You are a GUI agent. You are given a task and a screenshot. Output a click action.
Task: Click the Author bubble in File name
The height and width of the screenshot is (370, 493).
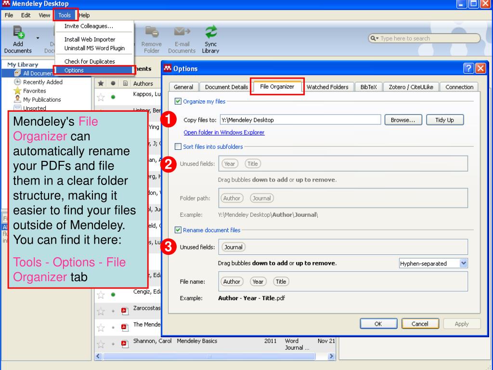[232, 281]
